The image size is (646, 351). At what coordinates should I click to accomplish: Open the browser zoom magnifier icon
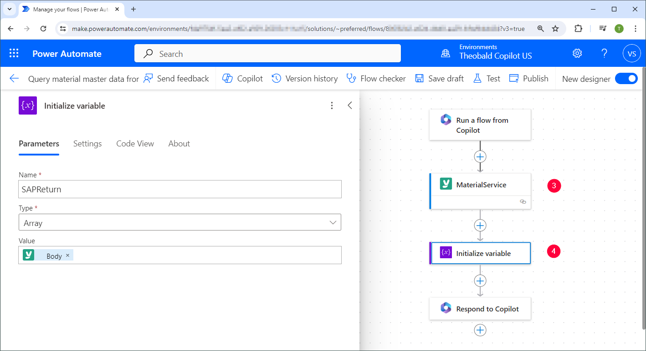pyautogui.click(x=541, y=29)
